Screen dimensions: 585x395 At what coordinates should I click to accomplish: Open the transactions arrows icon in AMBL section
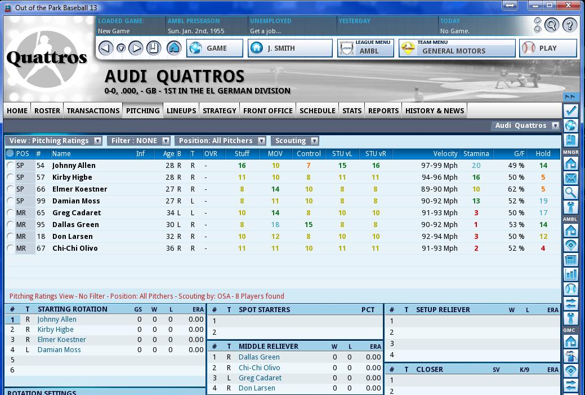[x=570, y=303]
